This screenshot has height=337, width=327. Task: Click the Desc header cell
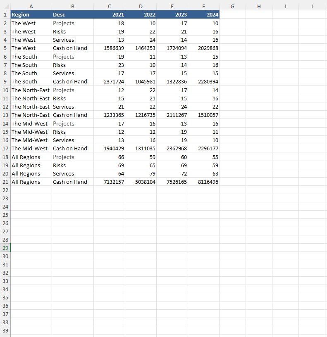(73, 14)
